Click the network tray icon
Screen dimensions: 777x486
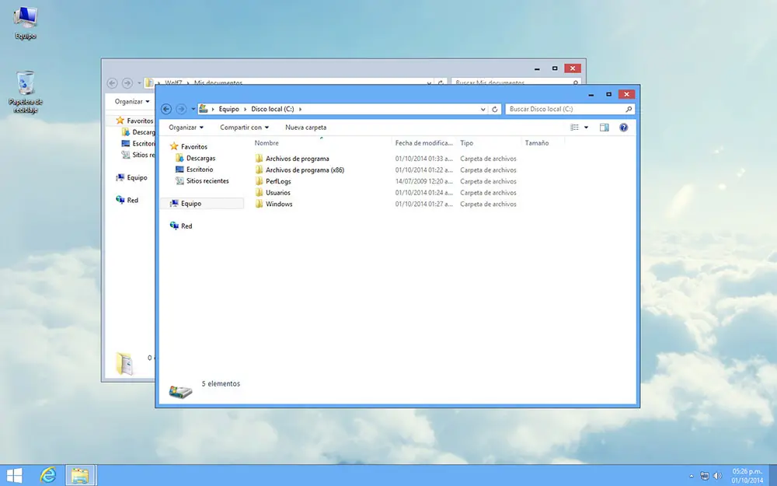[704, 476]
